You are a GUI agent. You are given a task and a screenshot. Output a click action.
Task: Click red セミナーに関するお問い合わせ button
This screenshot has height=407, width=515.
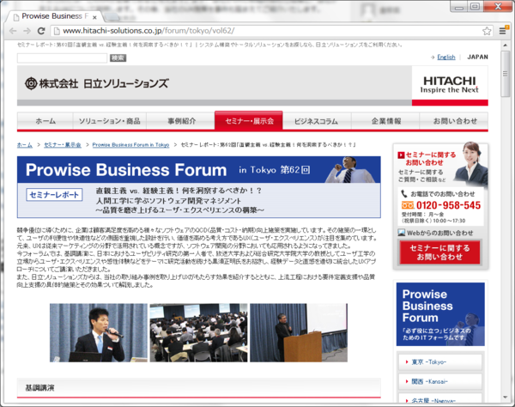click(x=439, y=252)
